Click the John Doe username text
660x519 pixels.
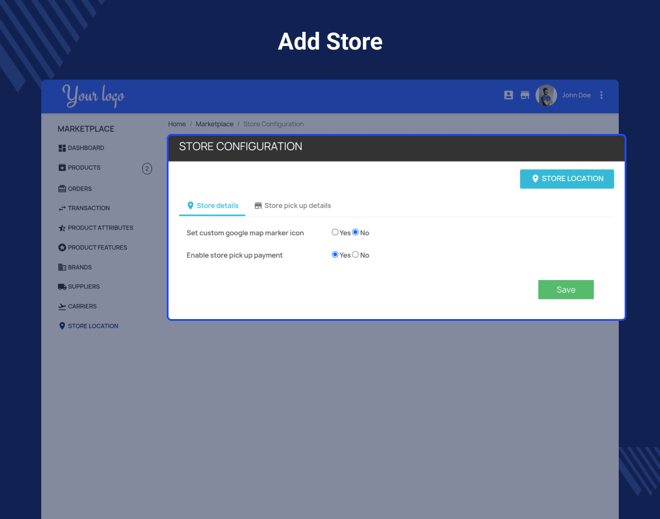(x=576, y=95)
